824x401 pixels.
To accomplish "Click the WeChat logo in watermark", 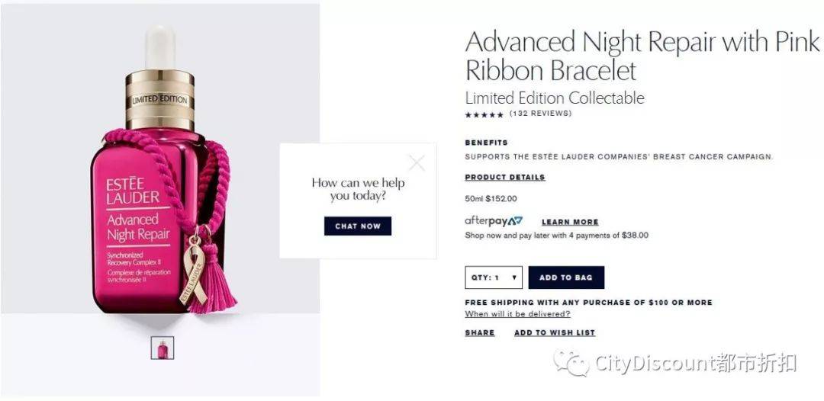I will coord(570,363).
